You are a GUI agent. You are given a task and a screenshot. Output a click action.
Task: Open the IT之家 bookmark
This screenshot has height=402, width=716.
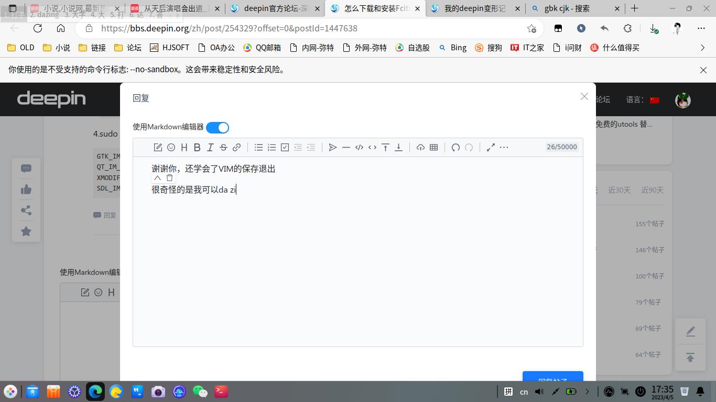(x=528, y=48)
